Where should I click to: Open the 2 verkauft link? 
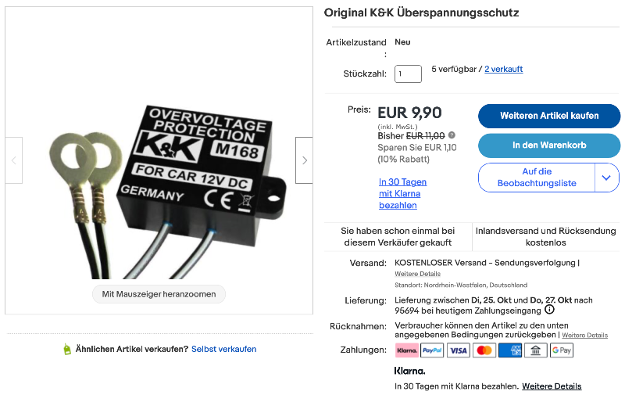[x=503, y=69]
